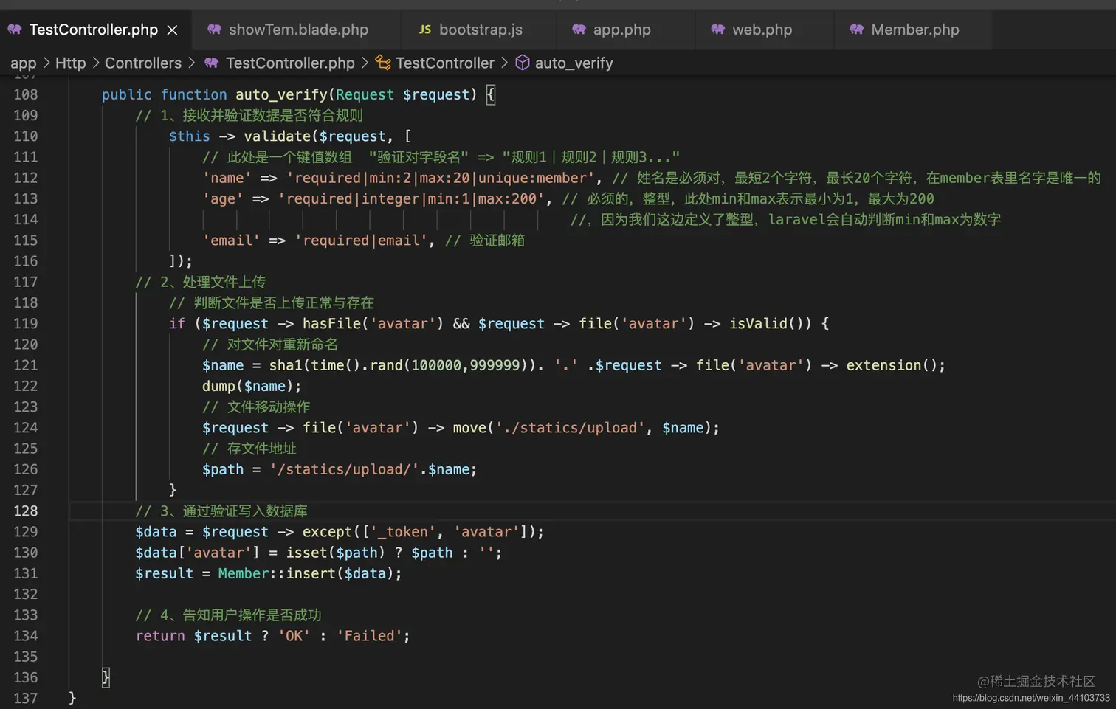Click closing brace on line 136
Viewport: 1116px width, 709px height.
(x=106, y=677)
